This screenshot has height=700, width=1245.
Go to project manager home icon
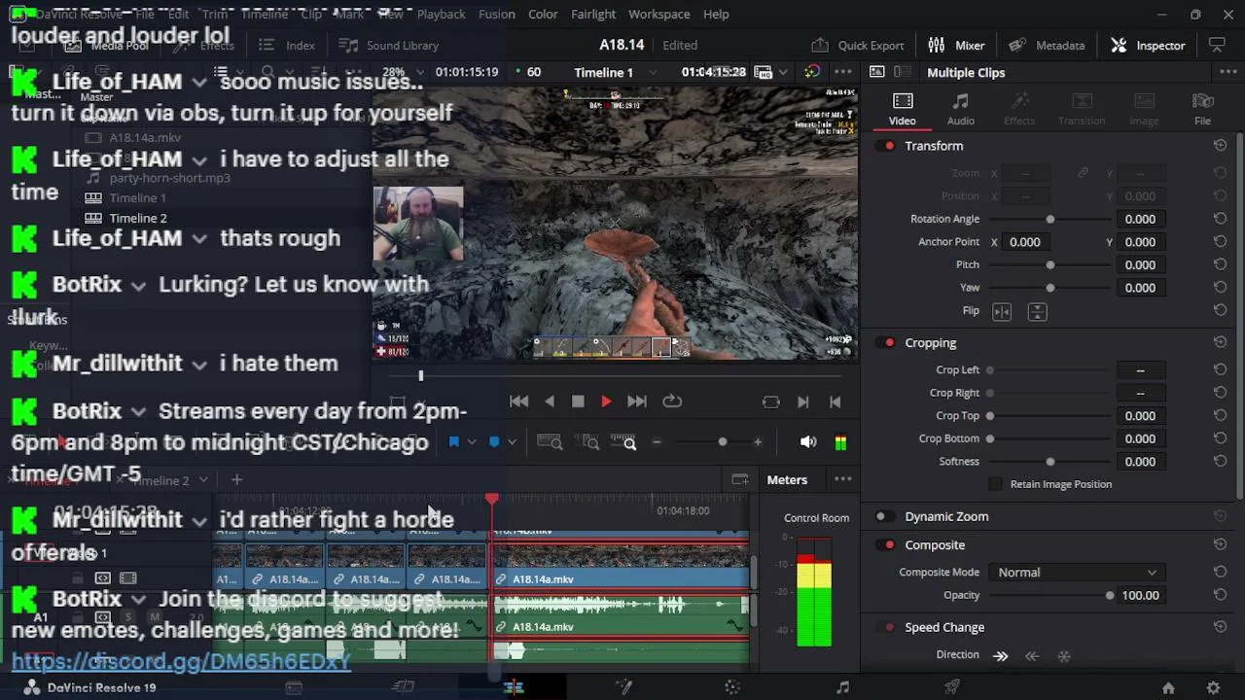coord(1168,687)
